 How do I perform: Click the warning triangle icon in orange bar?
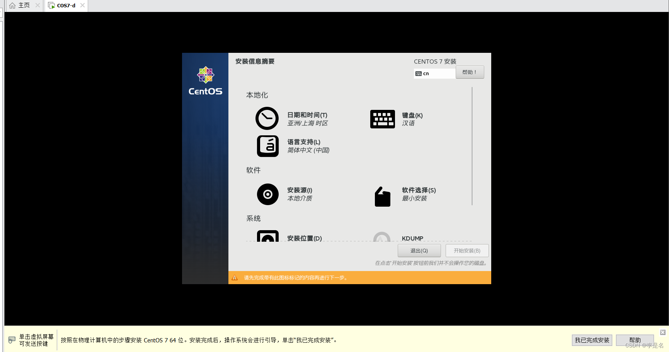tap(235, 278)
